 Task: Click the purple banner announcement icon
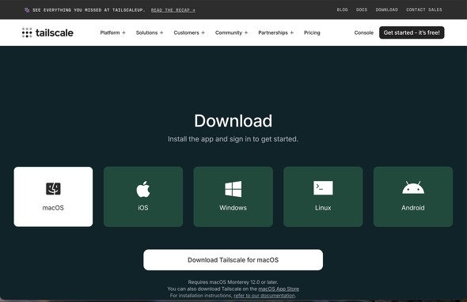(27, 9)
